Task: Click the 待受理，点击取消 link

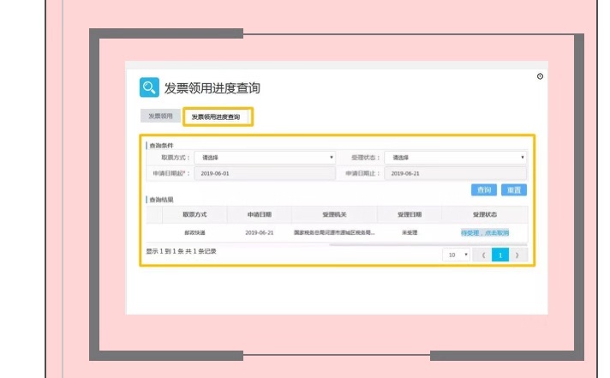Action: [485, 232]
